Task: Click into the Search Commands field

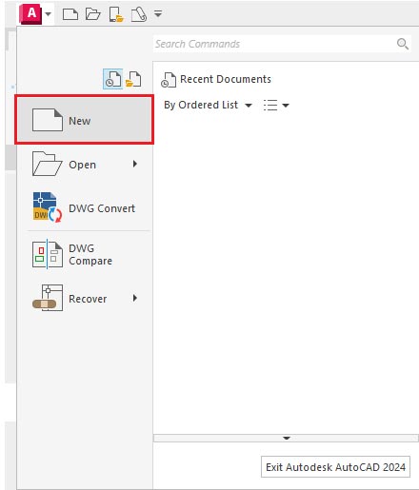Action: pos(282,44)
